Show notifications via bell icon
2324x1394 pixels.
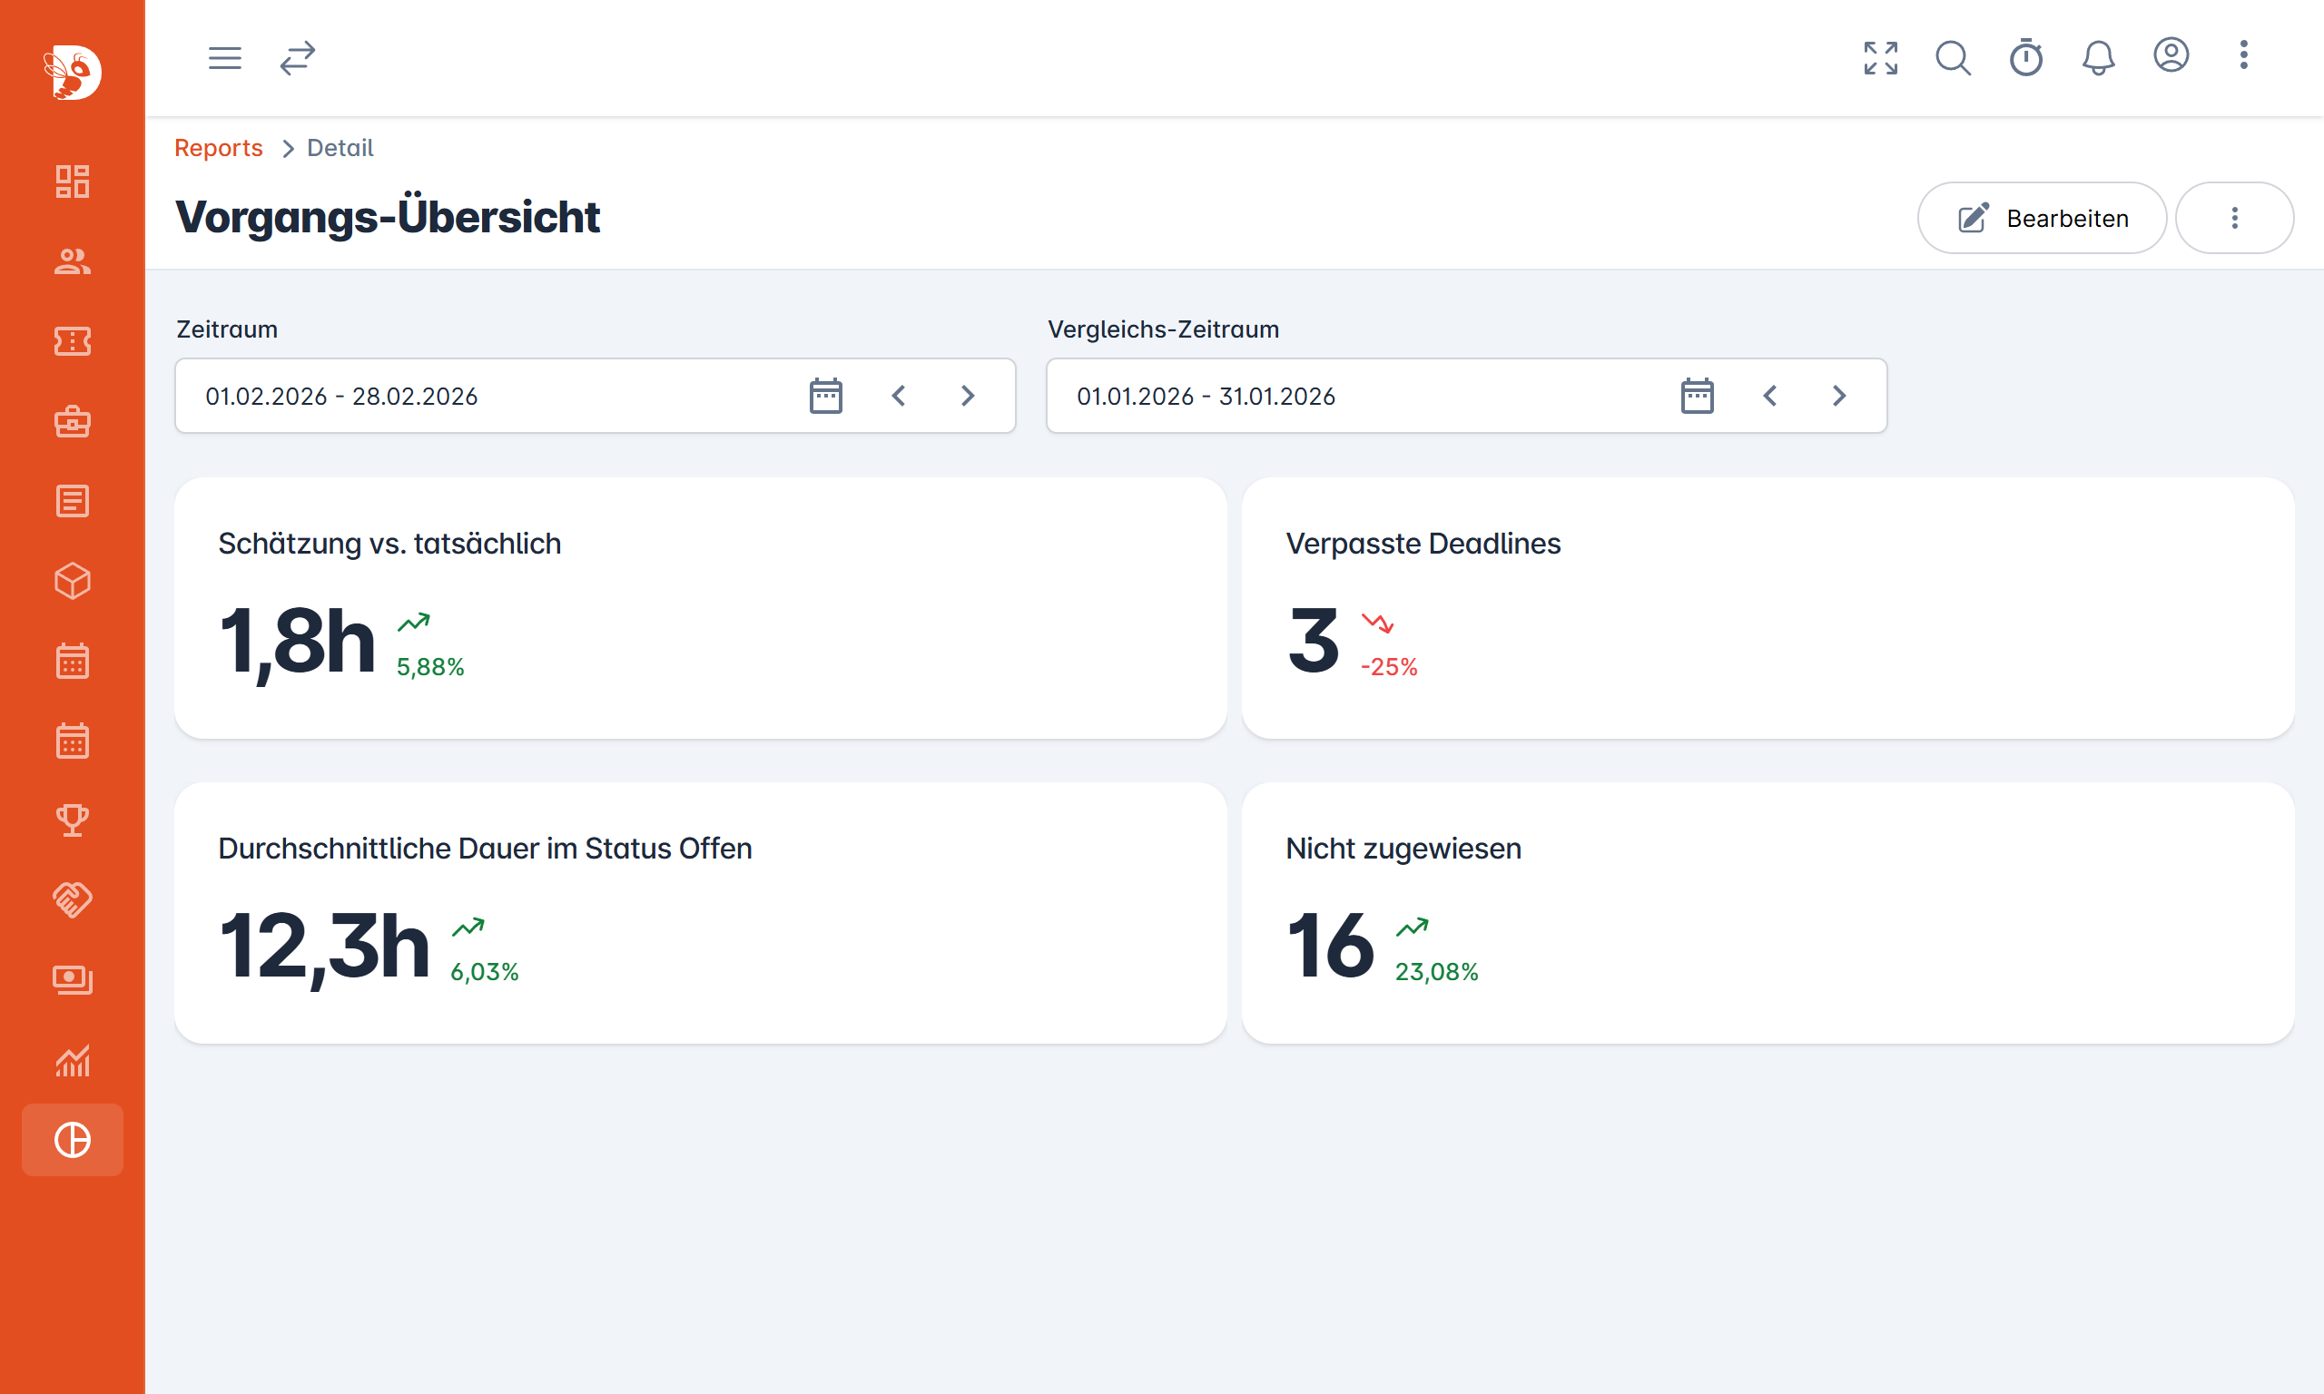tap(2098, 58)
